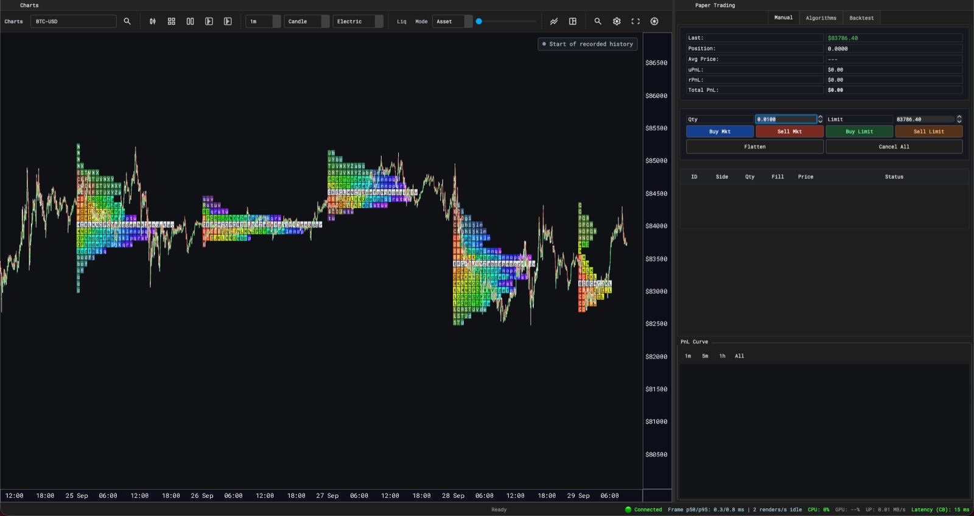This screenshot has width=974, height=516.
Task: Select the candlestick chart icon in toolbar
Action: 153,21
